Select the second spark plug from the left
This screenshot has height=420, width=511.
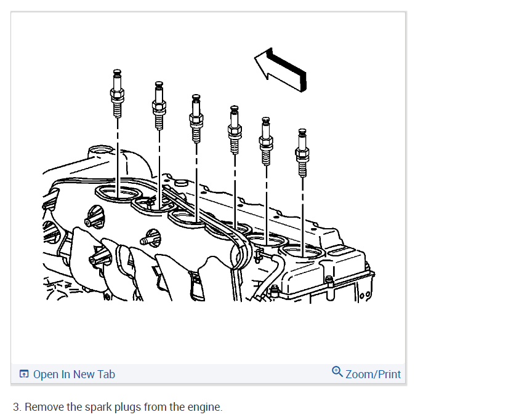[x=159, y=106]
